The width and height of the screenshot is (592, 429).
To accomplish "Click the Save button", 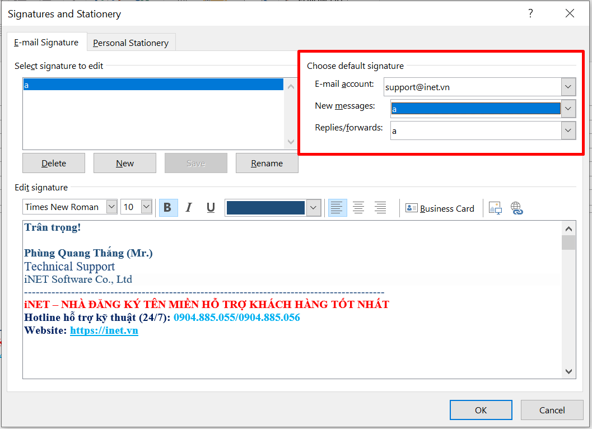I will point(196,163).
